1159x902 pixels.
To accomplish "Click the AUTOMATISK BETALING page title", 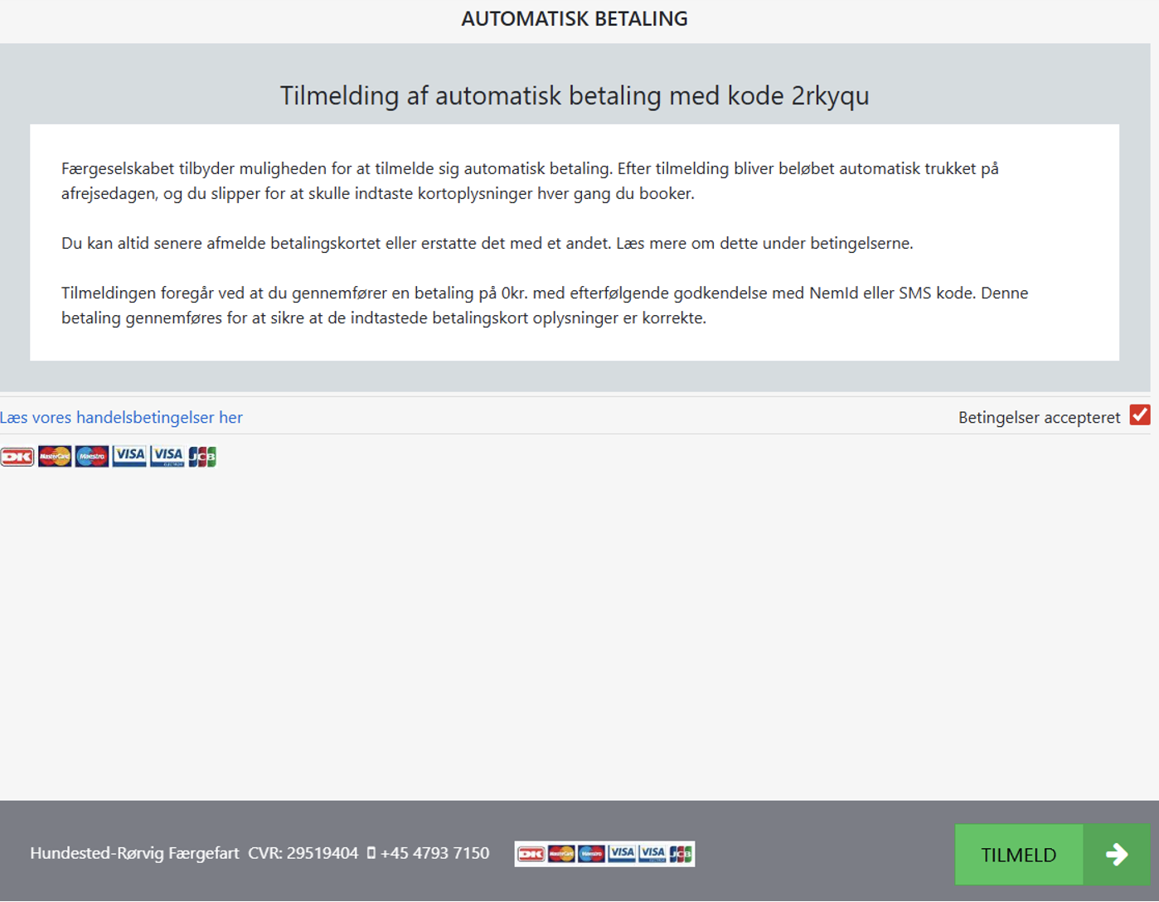I will (575, 19).
